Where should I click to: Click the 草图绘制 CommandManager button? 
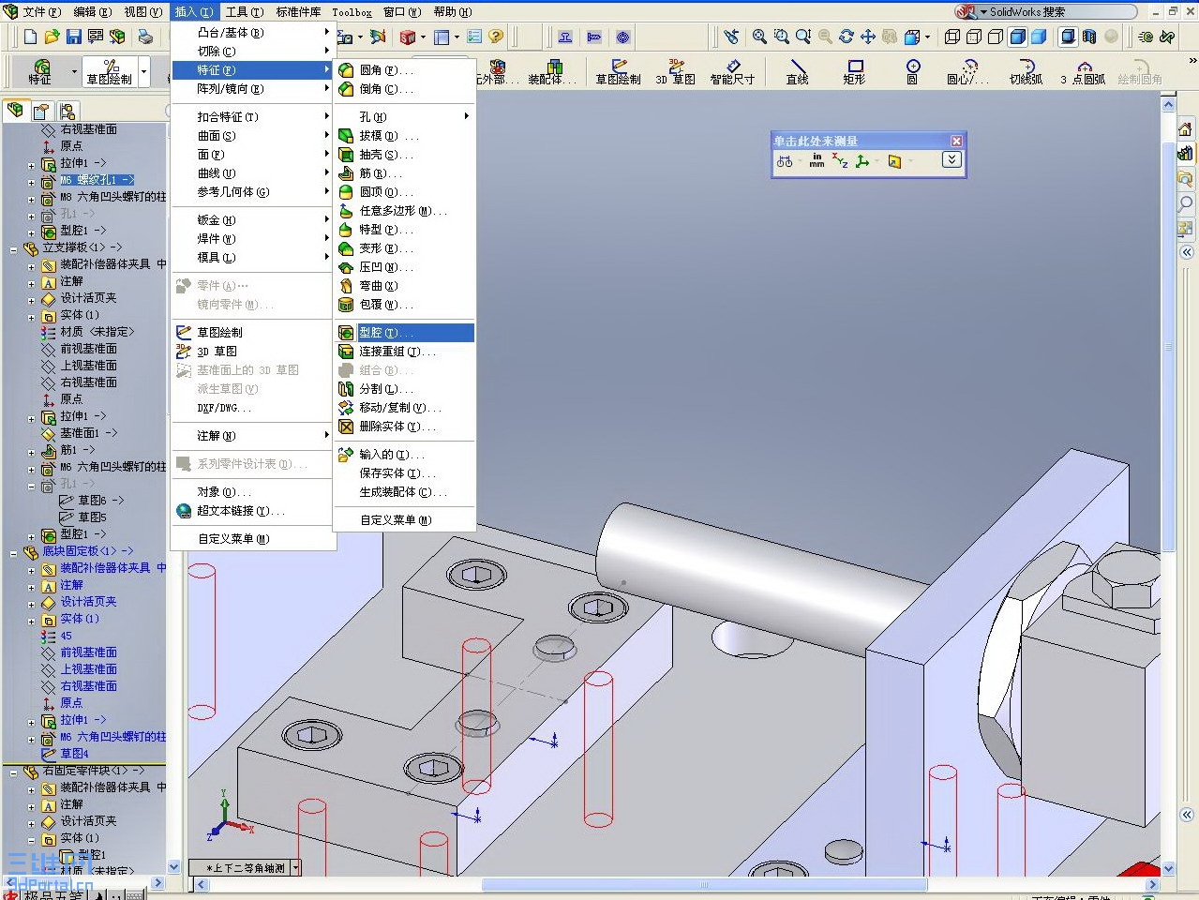point(110,71)
